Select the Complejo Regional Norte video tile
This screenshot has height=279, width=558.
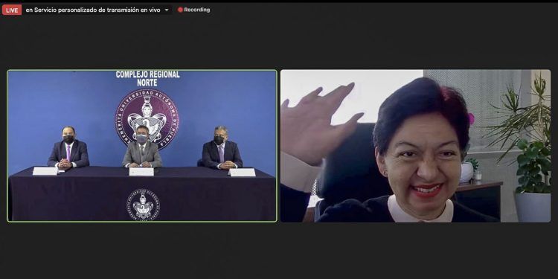(x=142, y=146)
